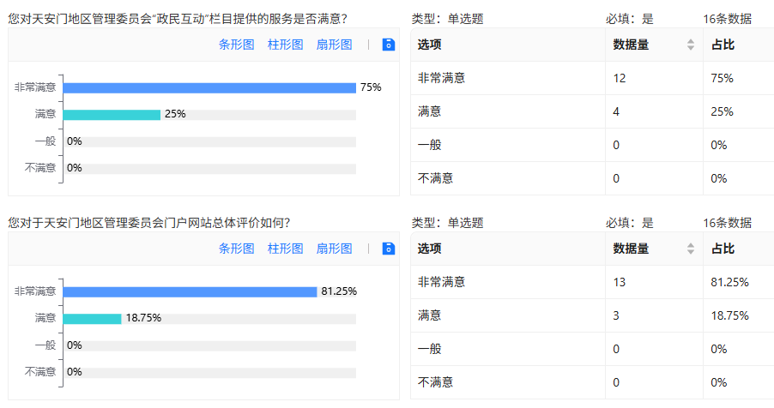Switch the second chart to 柱形图
The image size is (774, 408).
(285, 249)
